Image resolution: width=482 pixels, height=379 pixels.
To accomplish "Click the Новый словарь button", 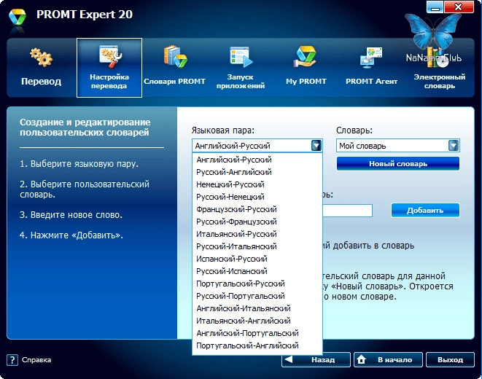I will pos(398,164).
